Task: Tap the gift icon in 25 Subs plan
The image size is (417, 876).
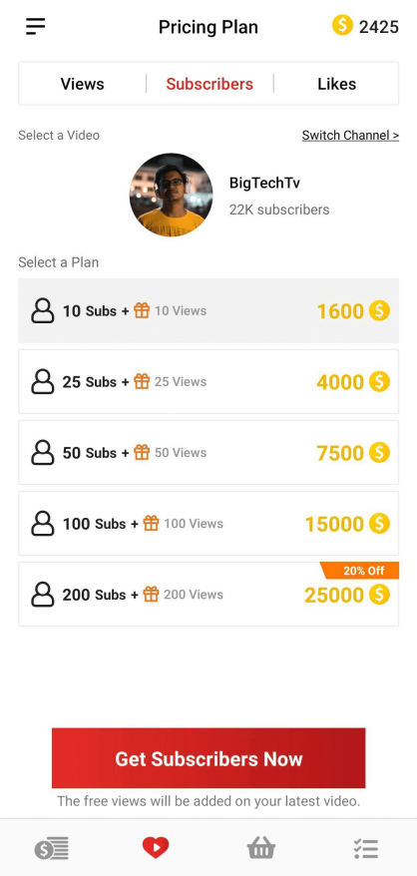Action: click(x=142, y=381)
